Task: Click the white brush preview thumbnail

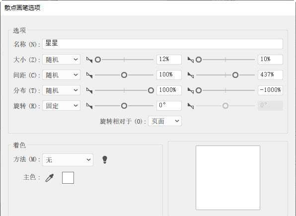Action: click(228, 178)
